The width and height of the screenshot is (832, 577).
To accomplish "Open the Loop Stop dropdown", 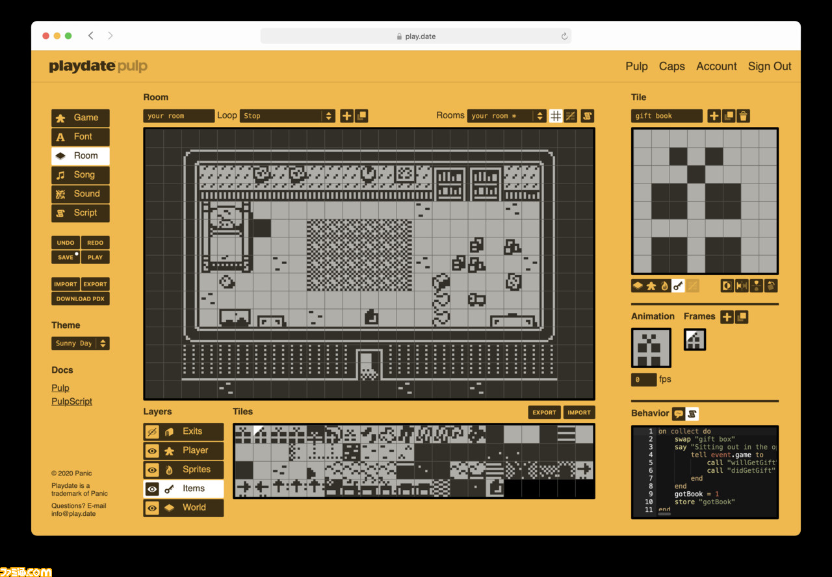I will pos(288,116).
